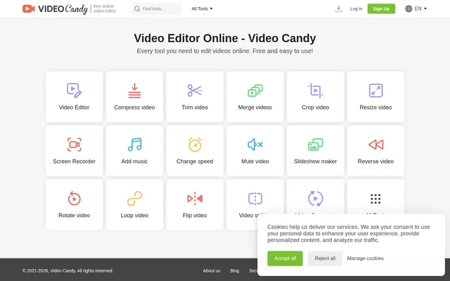Open the All Tools grid icon
Image resolution: width=450 pixels, height=281 pixels.
pos(375,199)
